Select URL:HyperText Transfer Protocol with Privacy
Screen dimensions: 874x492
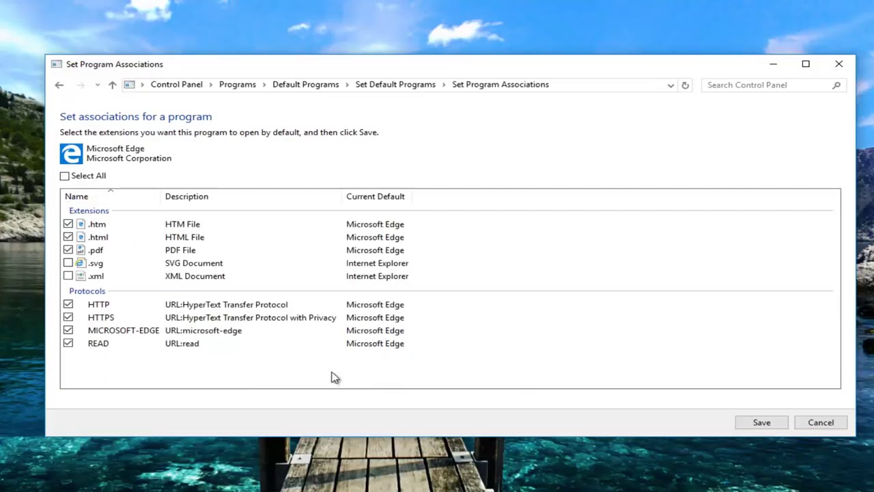tap(251, 318)
